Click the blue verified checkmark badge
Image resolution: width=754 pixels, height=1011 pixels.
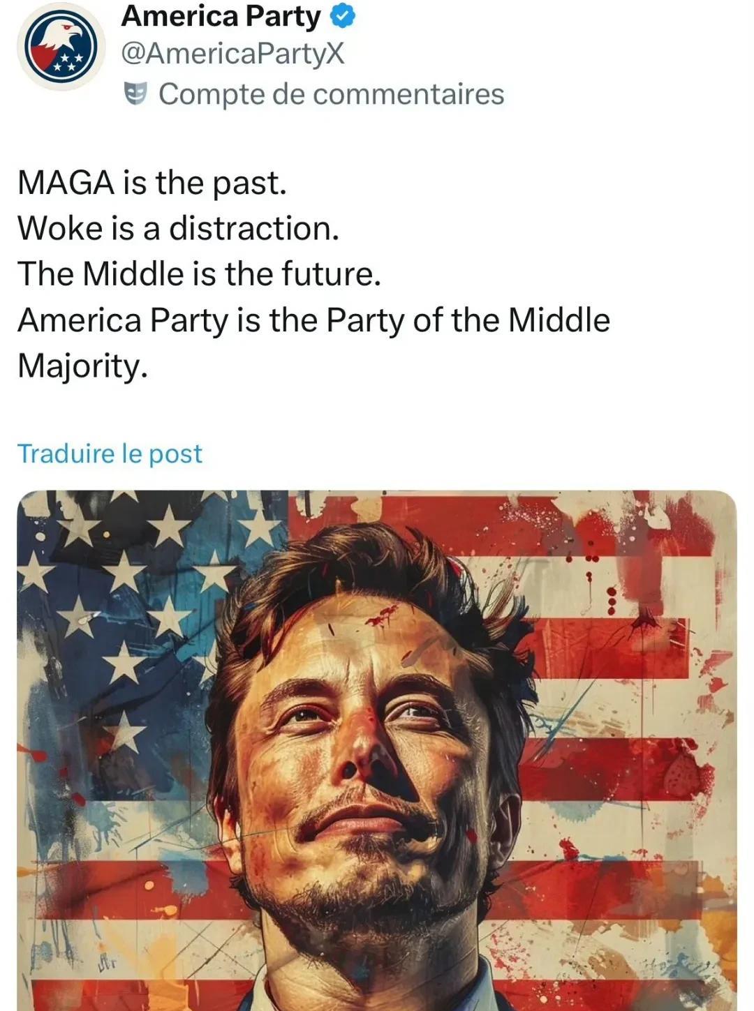click(x=342, y=17)
